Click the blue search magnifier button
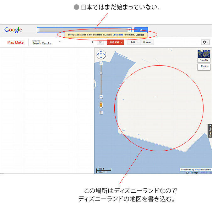Image resolution: width=212 pixels, height=209 pixels. click(141, 30)
